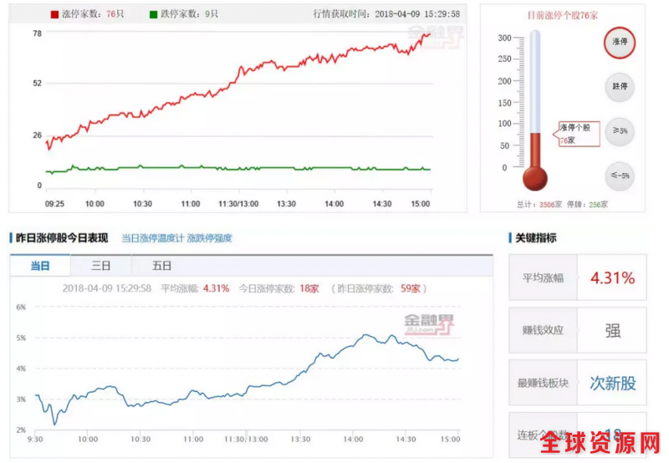Choose the ≥5% round filter button
669x463 pixels.
point(620,131)
